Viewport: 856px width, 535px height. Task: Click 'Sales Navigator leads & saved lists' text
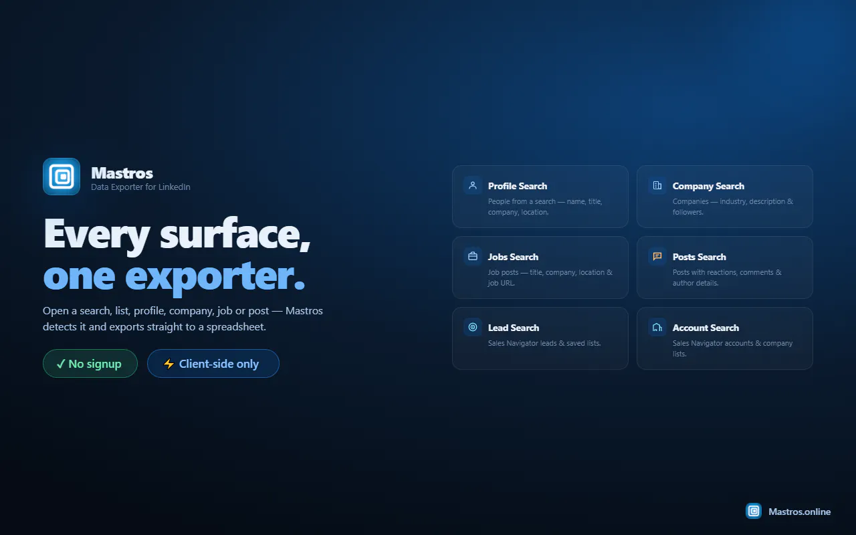(x=544, y=343)
